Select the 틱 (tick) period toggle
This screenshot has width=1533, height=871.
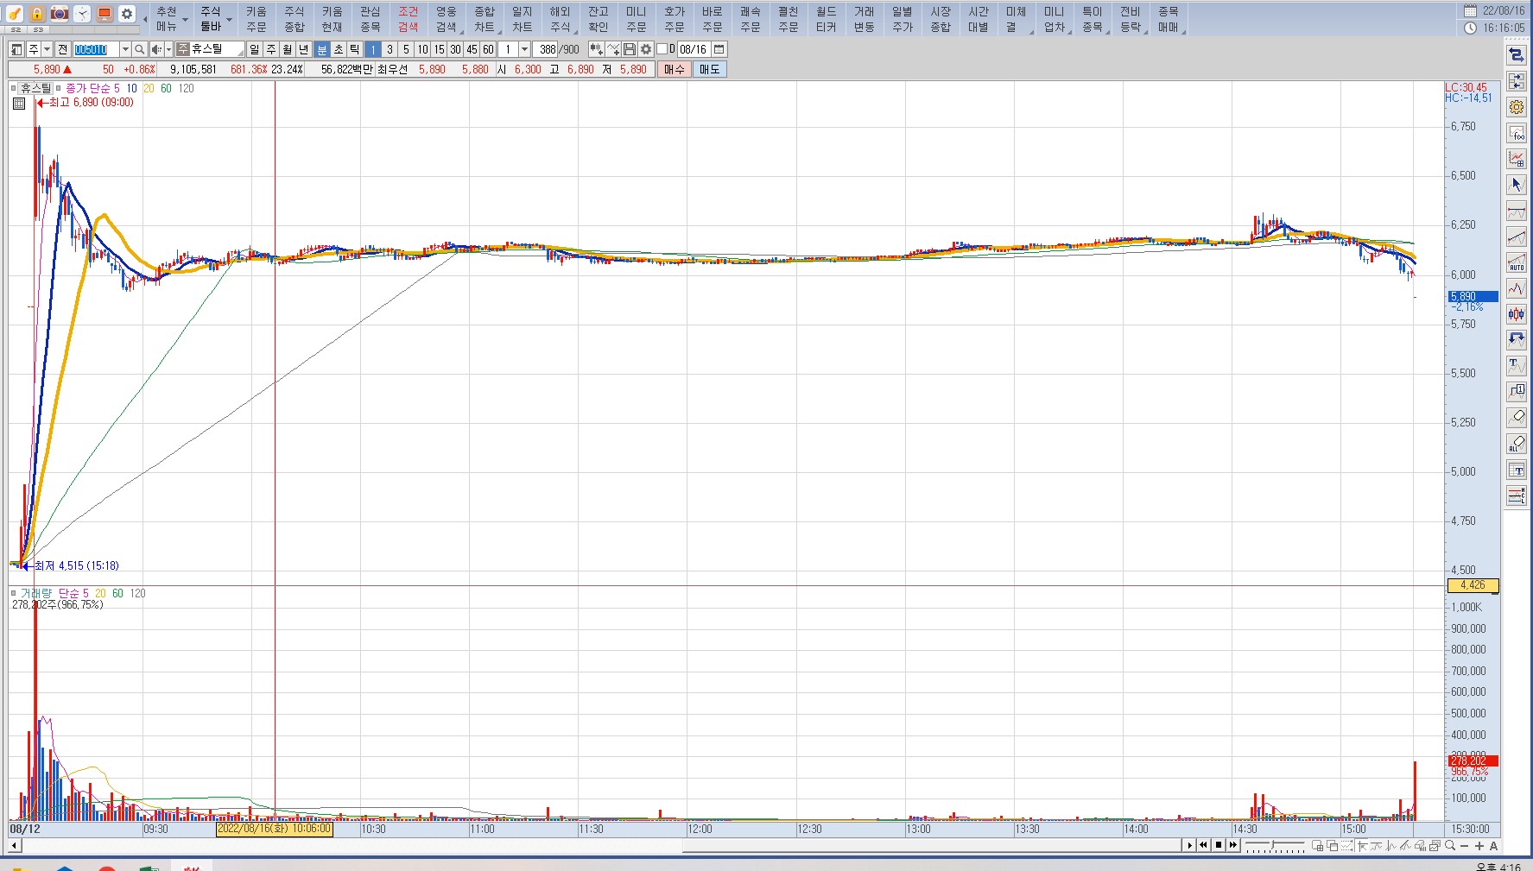(354, 49)
